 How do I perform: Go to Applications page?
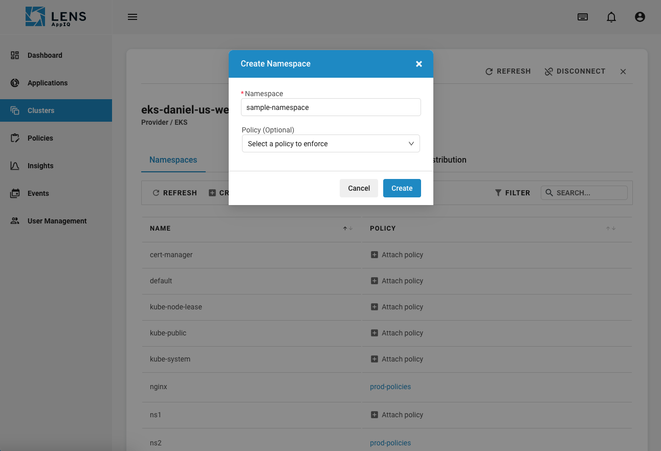click(x=56, y=83)
